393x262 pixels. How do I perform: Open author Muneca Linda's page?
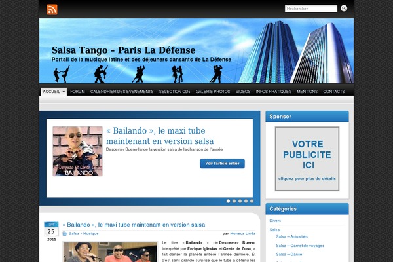pos(242,234)
